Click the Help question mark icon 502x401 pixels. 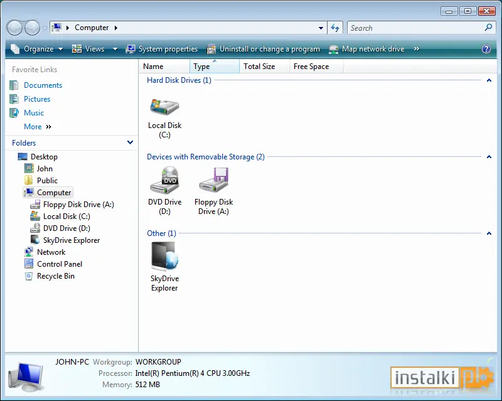(x=486, y=49)
